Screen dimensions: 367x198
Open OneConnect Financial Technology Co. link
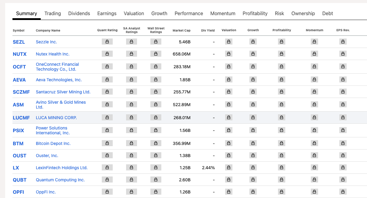[x=57, y=67]
